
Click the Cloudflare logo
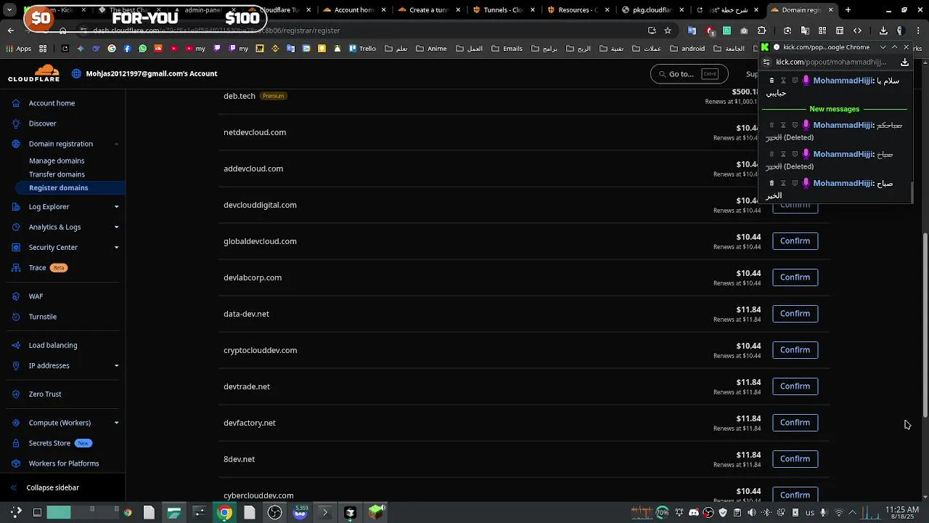[33, 73]
